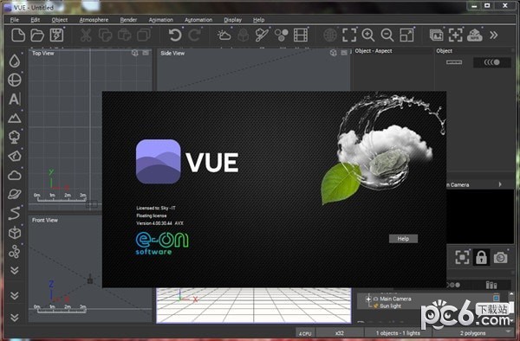Add a rock object icon

click(14, 156)
